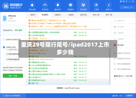Click the iPhone4s device icon
This screenshot has width=136, height=98.
click(5, 18)
